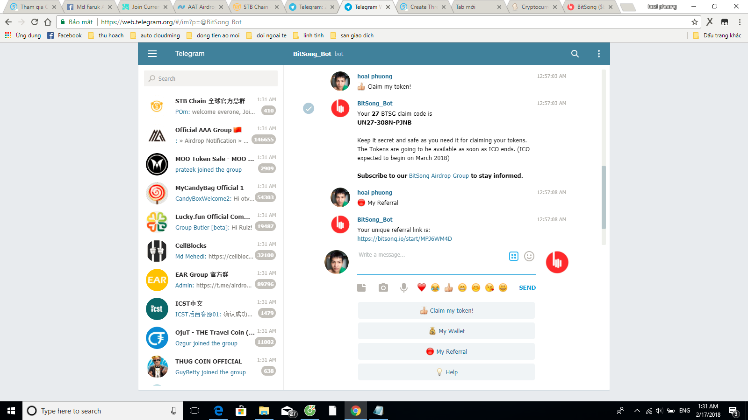Switch to the 'Tab mới' browser tab

point(478,7)
